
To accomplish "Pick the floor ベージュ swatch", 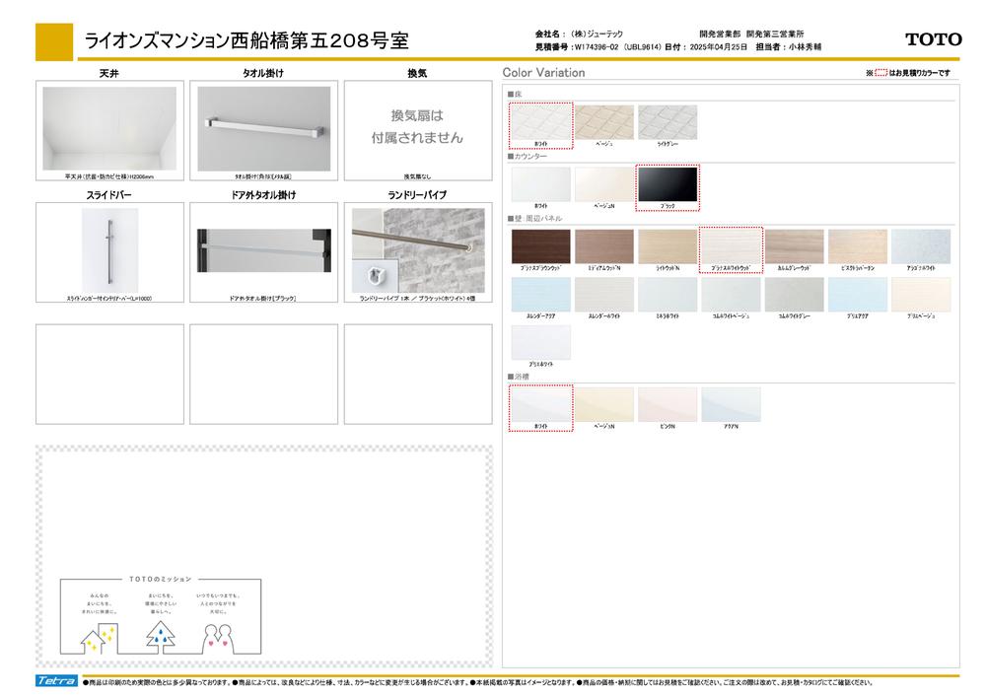I will click(x=604, y=122).
